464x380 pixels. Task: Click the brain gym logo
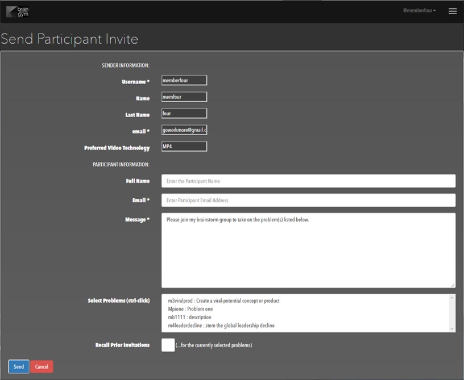[x=18, y=11]
